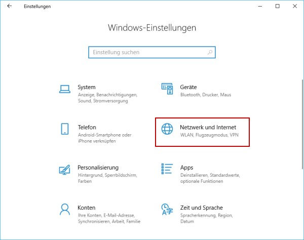304x240 pixels.
Task: Open Zeit und Sprache title
Action: [x=202, y=208]
